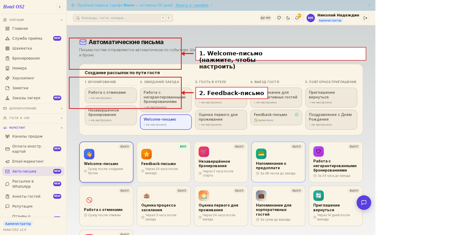Follow the Узнать о тарифах link

click(x=192, y=5)
